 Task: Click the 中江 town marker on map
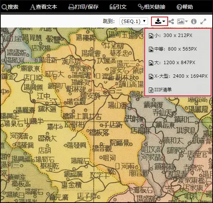click(34, 101)
